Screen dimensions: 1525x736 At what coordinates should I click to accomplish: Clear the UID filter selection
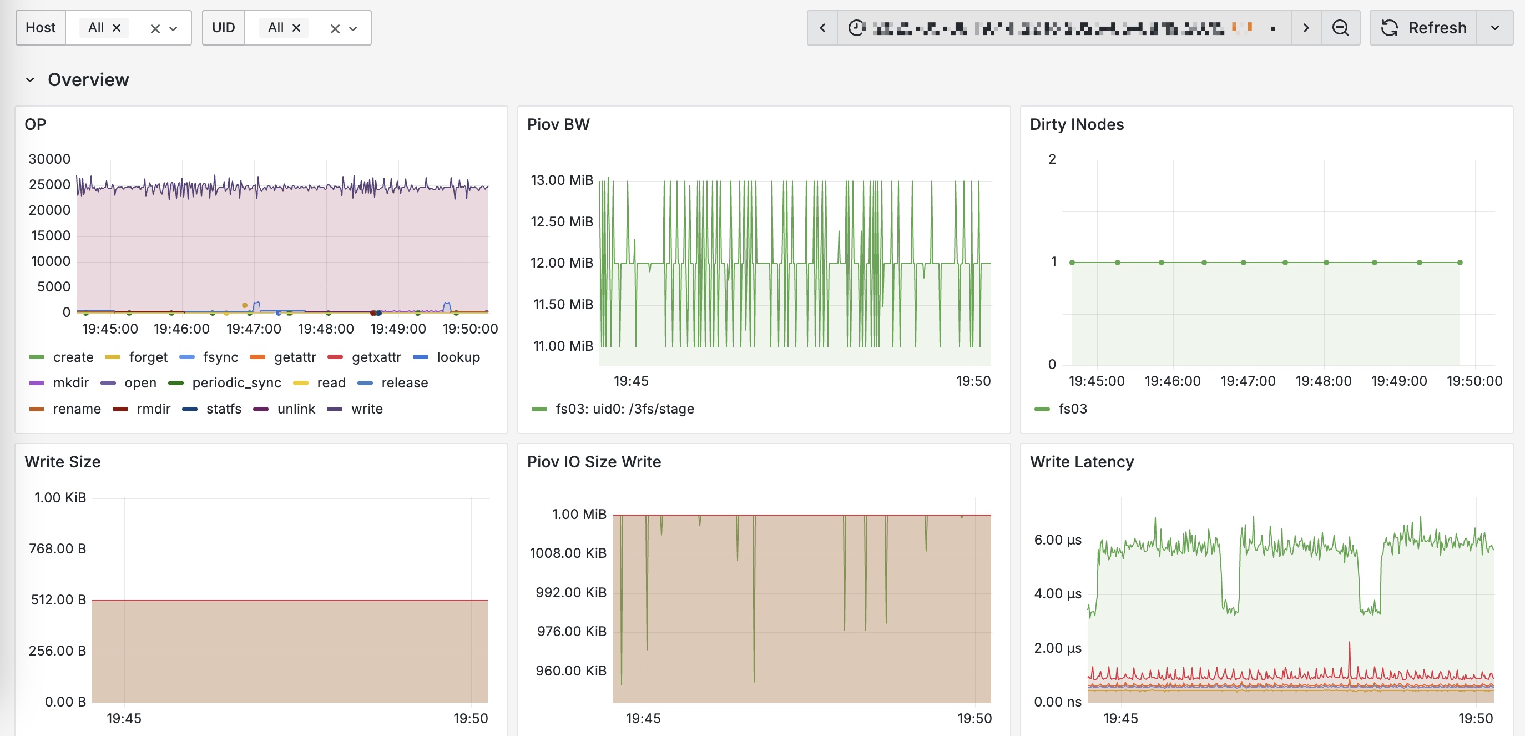click(x=335, y=28)
